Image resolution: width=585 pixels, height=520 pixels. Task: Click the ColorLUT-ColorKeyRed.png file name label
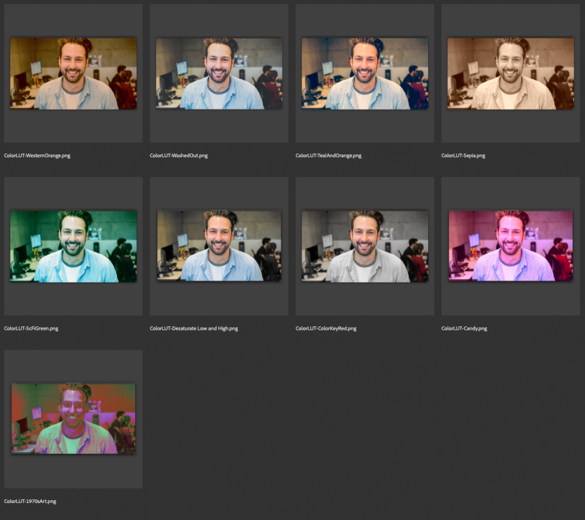click(326, 328)
